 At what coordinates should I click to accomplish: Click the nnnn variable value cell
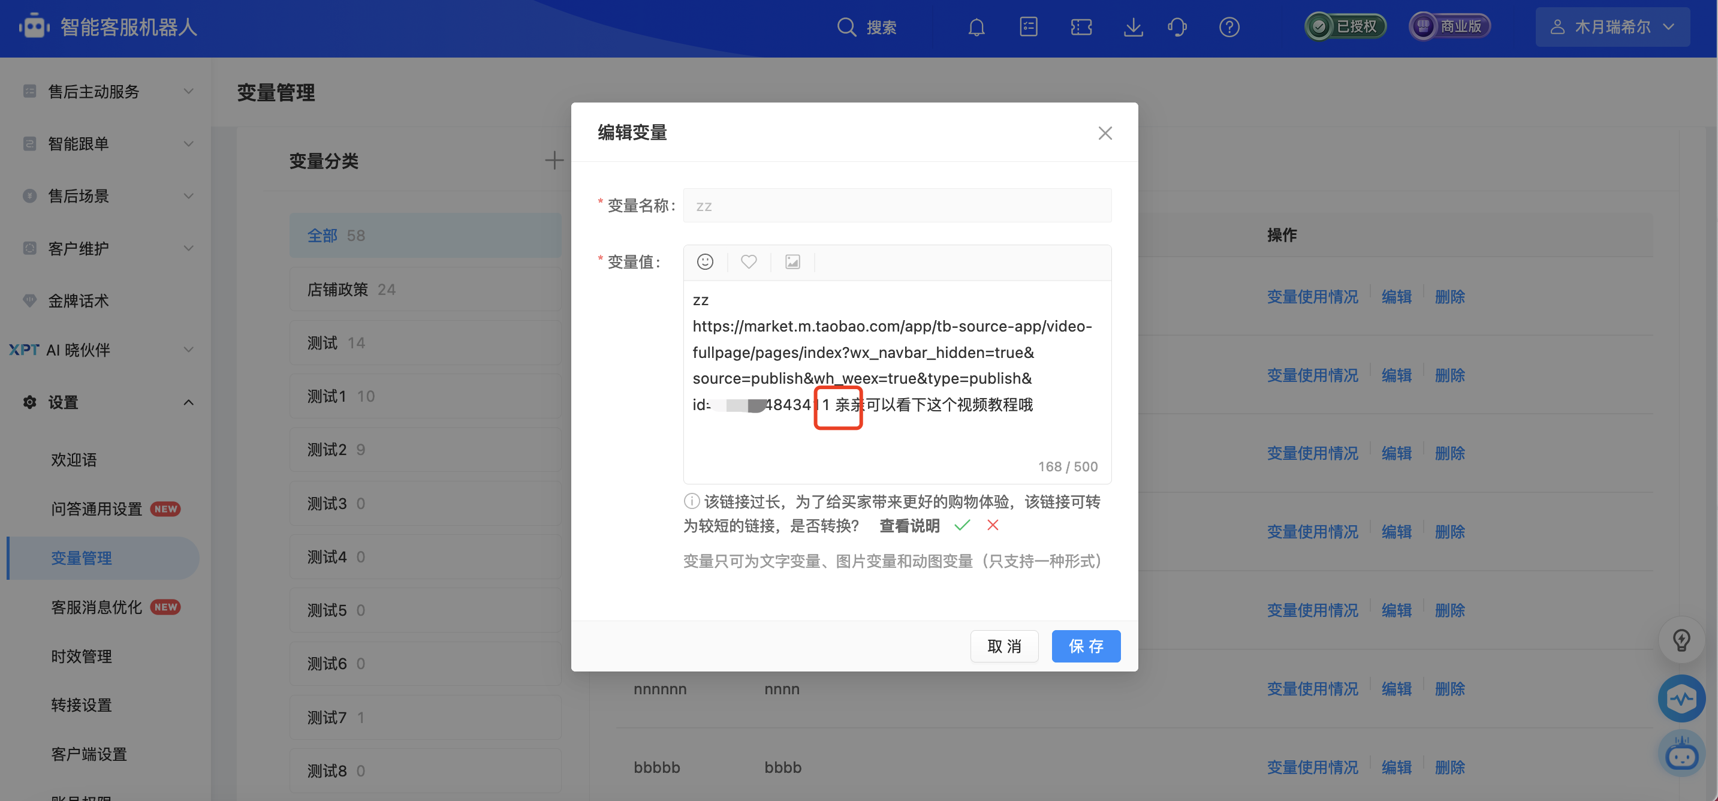click(x=782, y=689)
